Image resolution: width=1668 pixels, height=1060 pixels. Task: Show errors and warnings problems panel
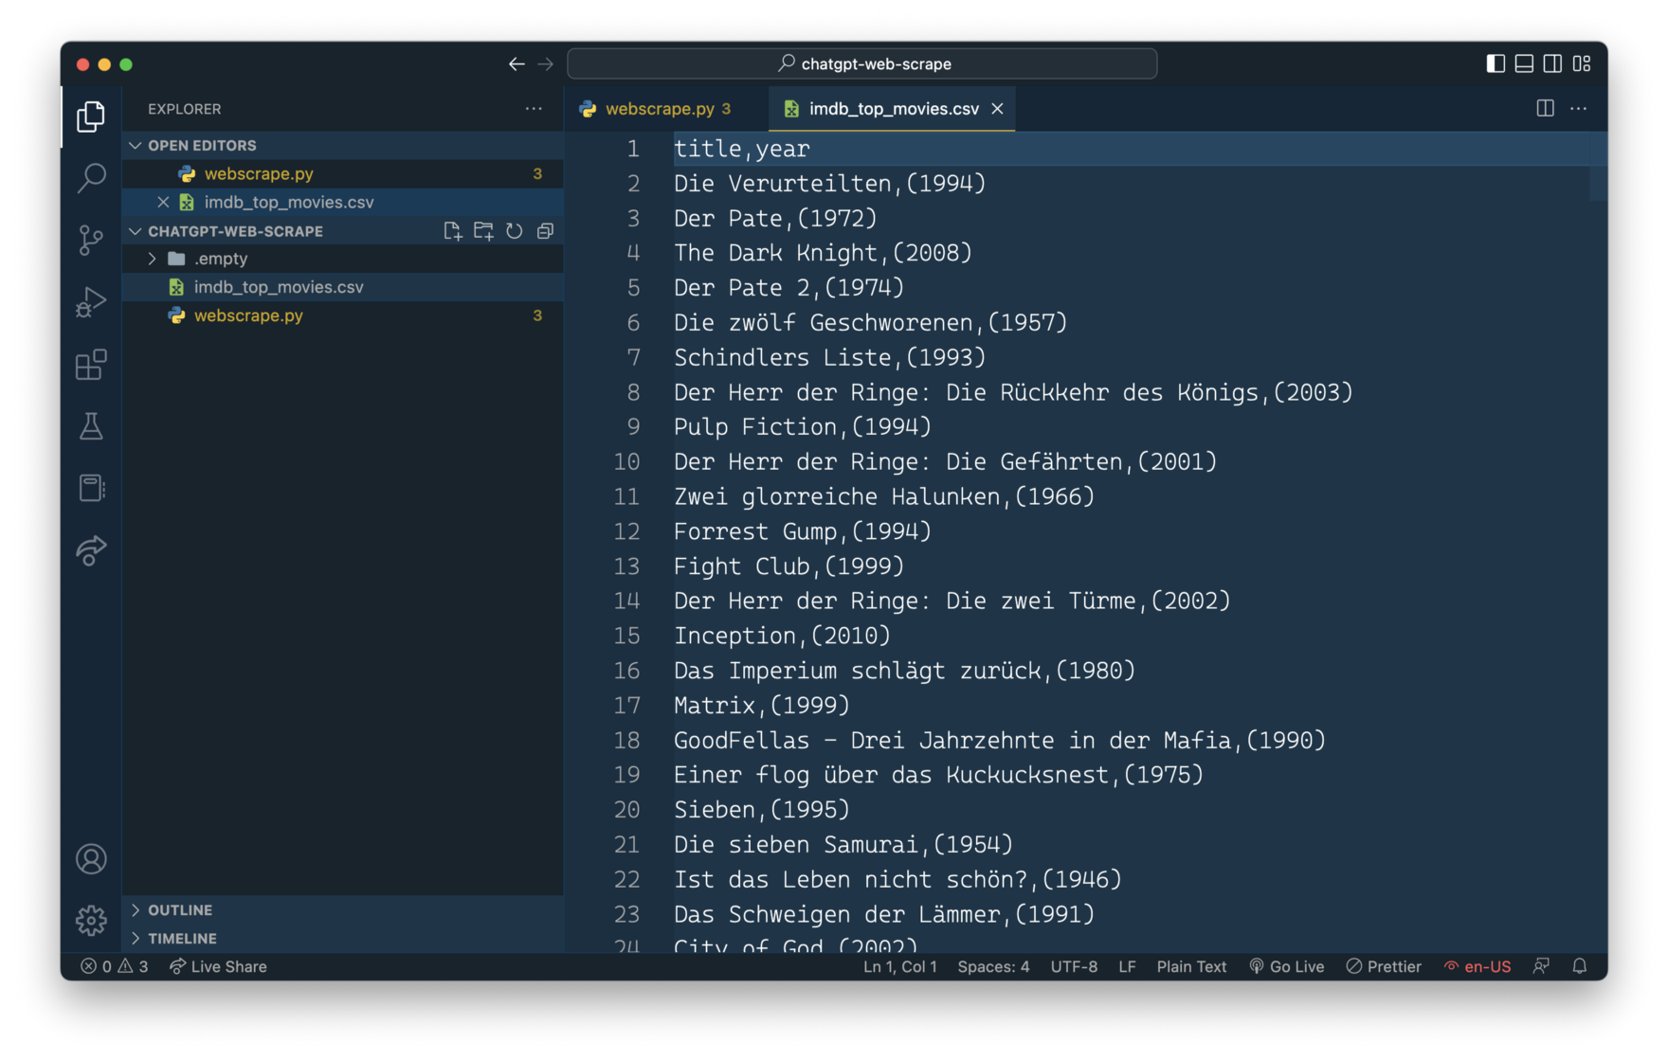pyautogui.click(x=115, y=966)
